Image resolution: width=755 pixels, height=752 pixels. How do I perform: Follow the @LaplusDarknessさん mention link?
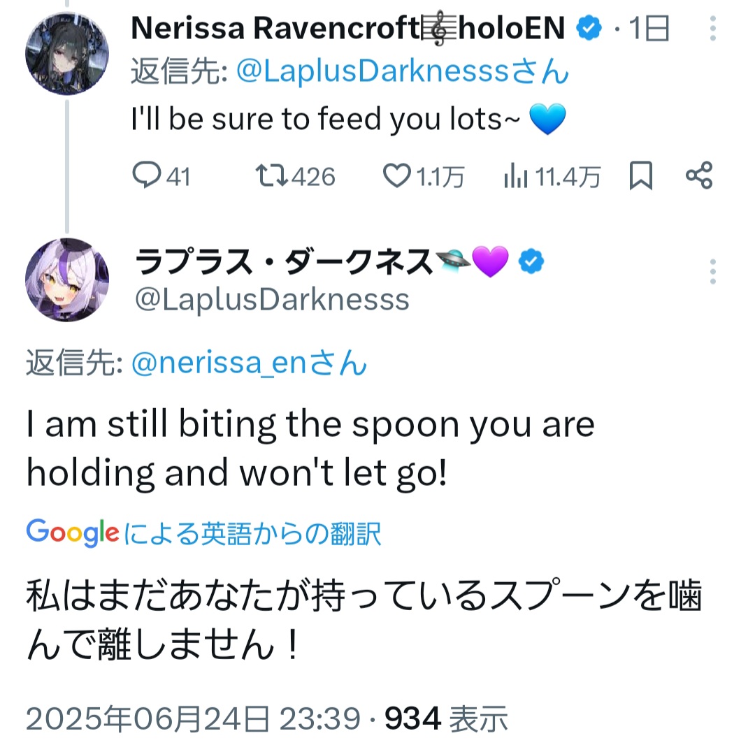point(403,71)
